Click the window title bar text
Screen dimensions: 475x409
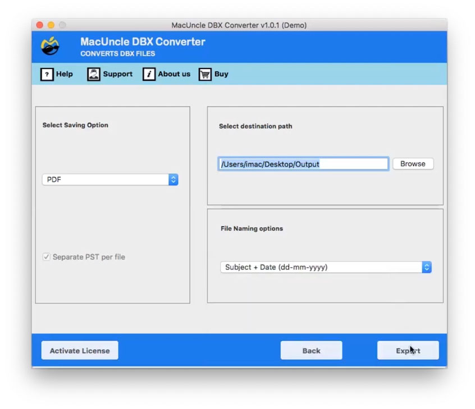(x=237, y=25)
